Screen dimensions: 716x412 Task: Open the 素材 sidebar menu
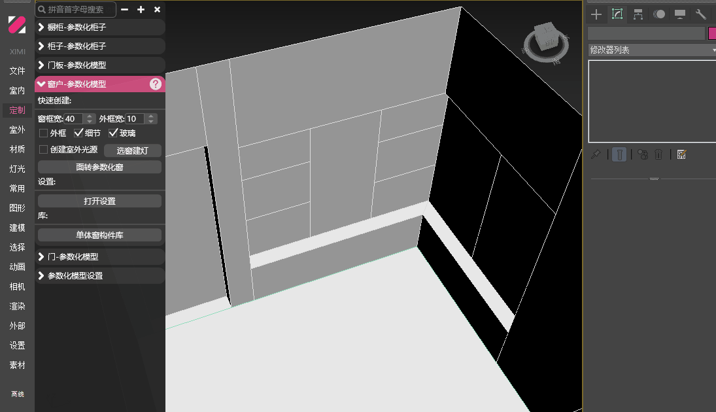[18, 366]
